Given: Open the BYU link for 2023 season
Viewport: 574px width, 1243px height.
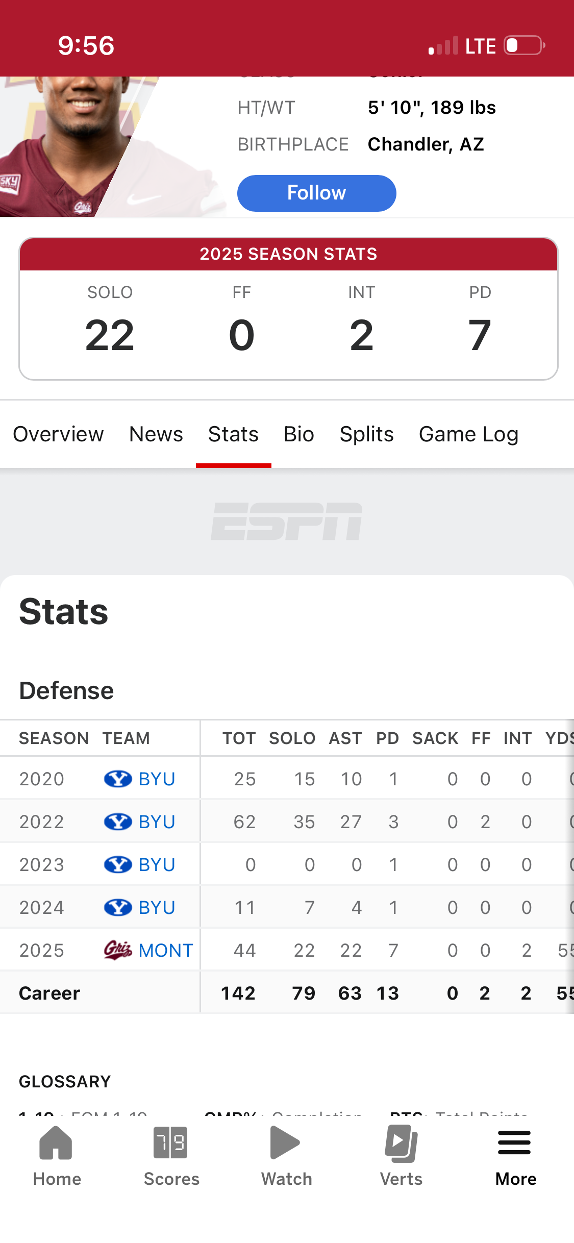Looking at the screenshot, I should tap(157, 865).
